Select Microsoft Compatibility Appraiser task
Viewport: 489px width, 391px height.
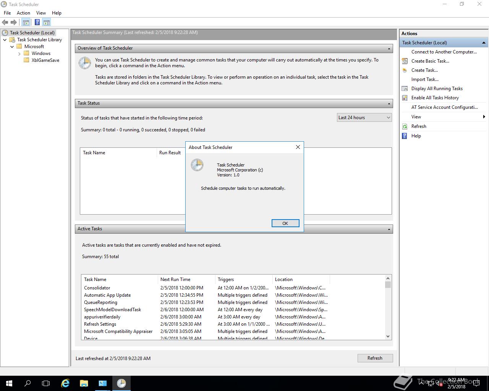[205, 331]
